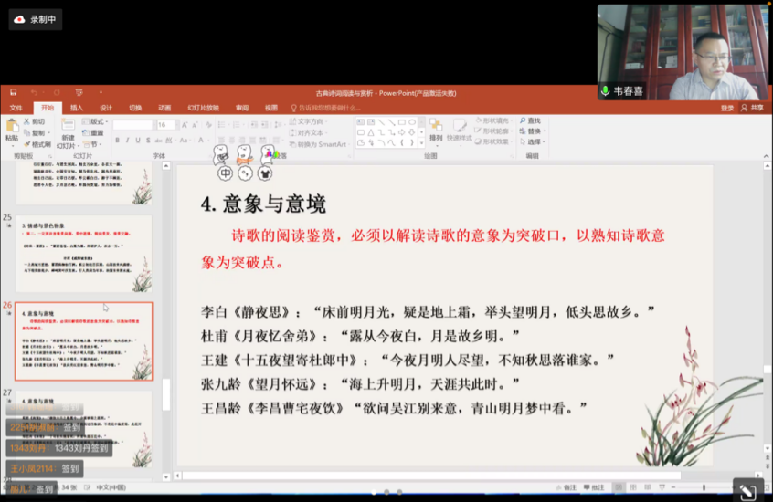Click the Undo arrow icon
The height and width of the screenshot is (502, 773).
(34, 92)
